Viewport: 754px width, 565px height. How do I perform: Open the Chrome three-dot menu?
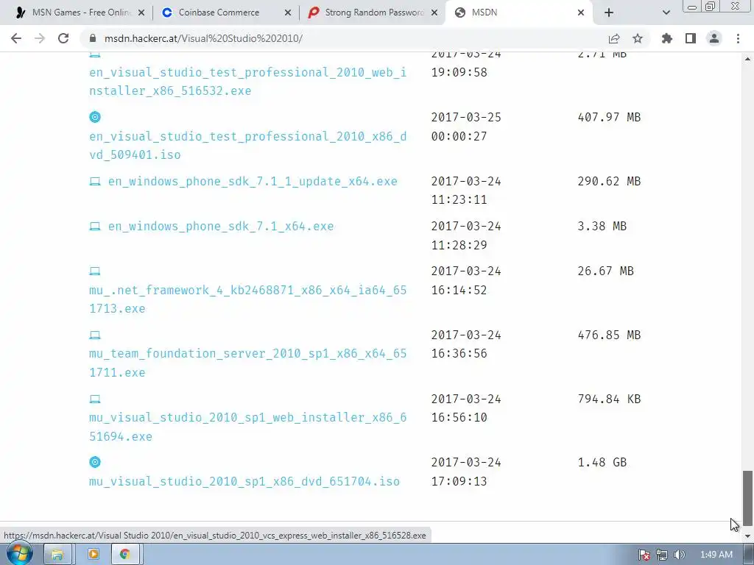(x=738, y=38)
